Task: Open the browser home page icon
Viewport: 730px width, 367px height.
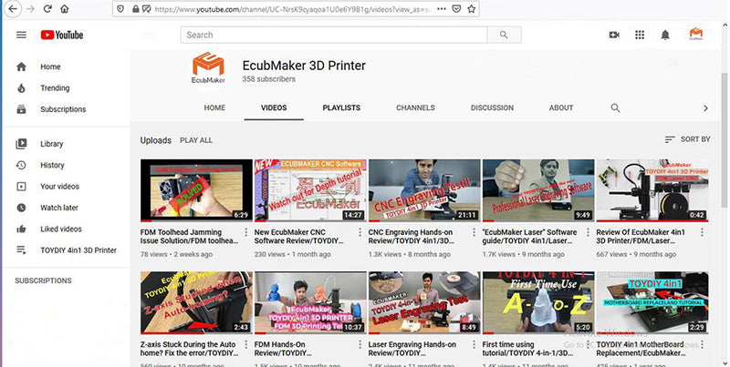Action: (x=65, y=9)
